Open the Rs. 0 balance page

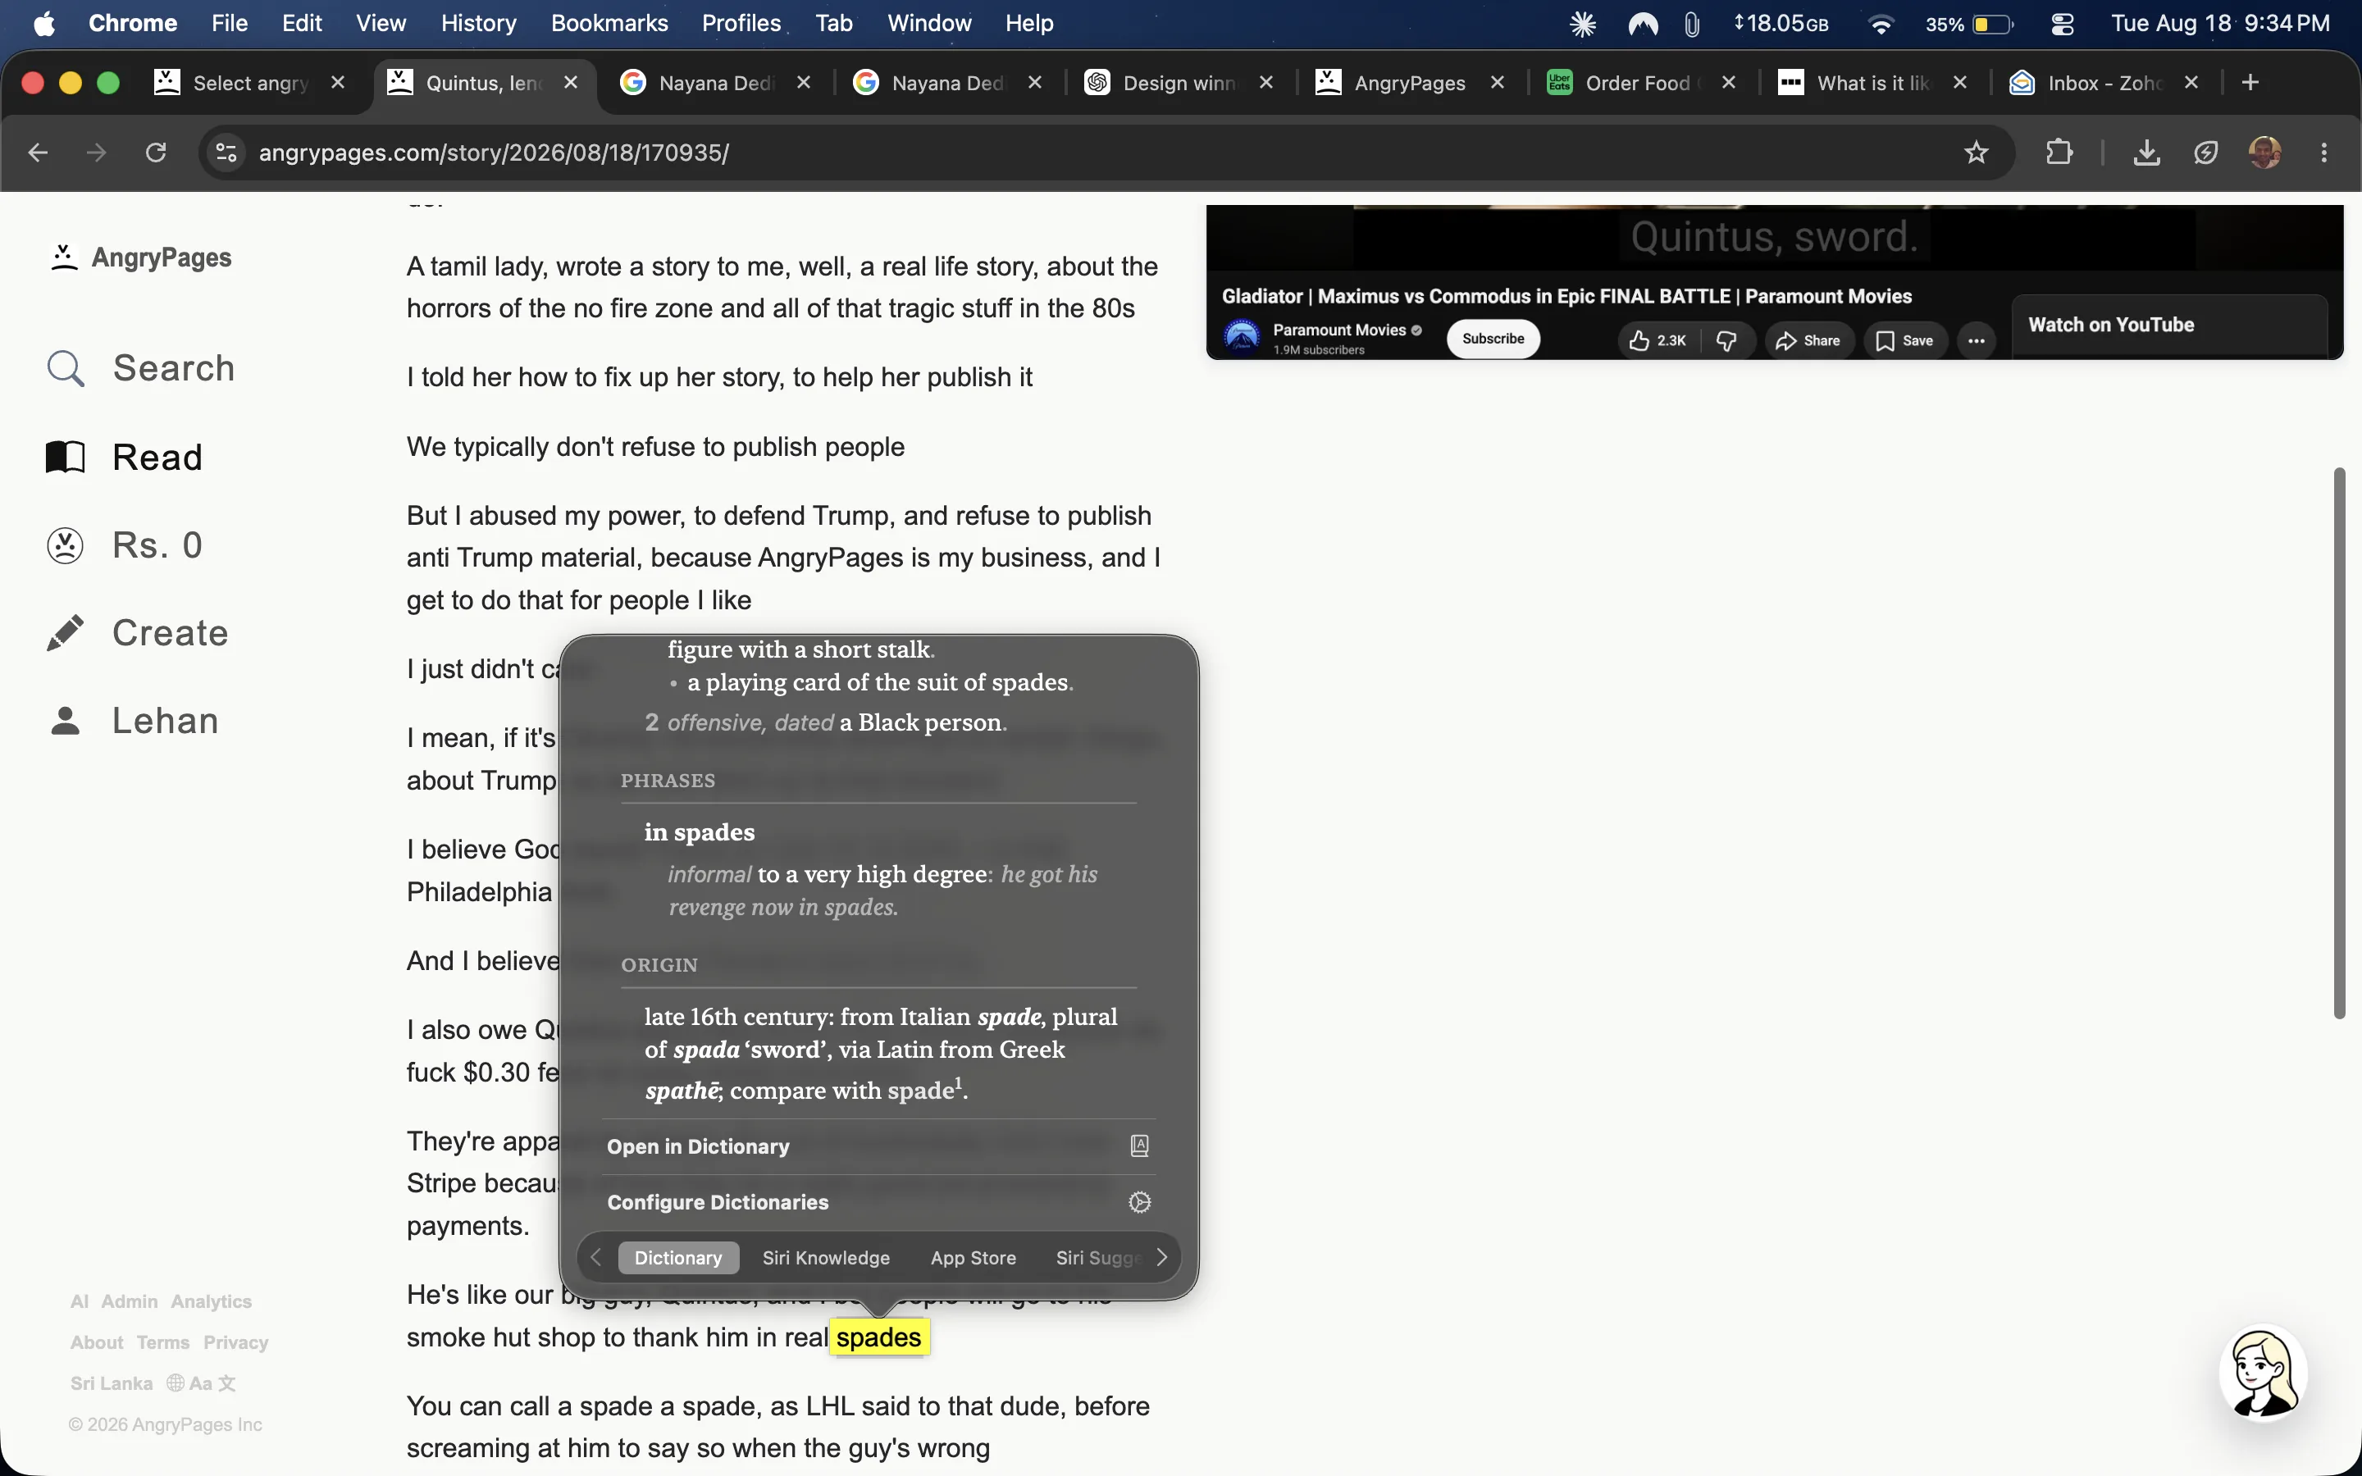point(124,544)
